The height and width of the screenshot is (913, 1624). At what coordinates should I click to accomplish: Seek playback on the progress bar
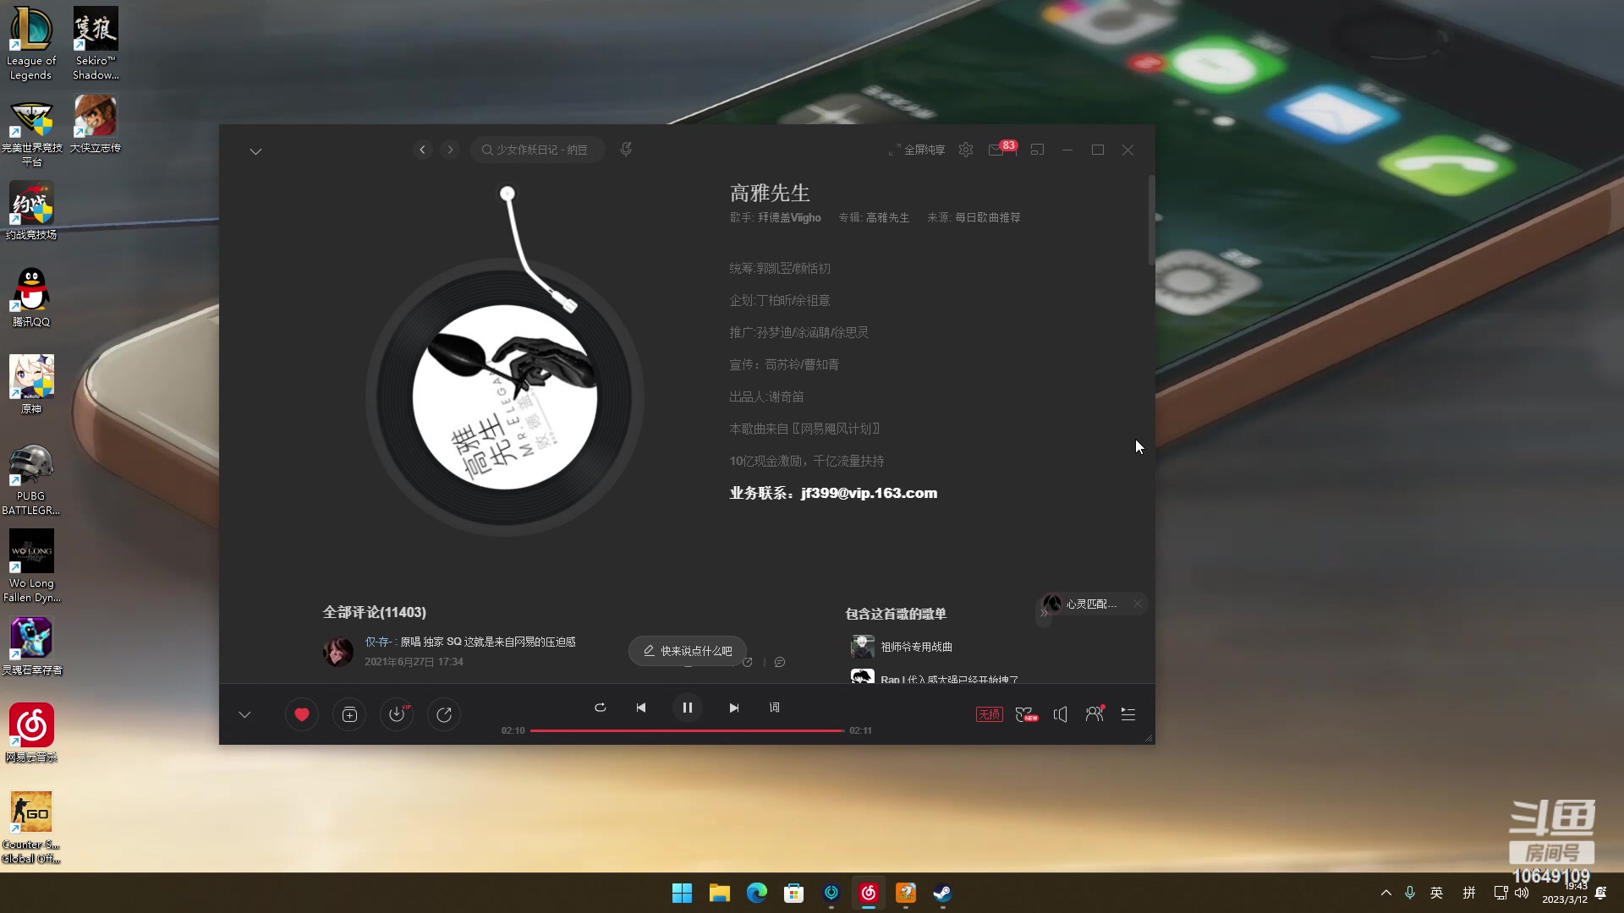[687, 730]
